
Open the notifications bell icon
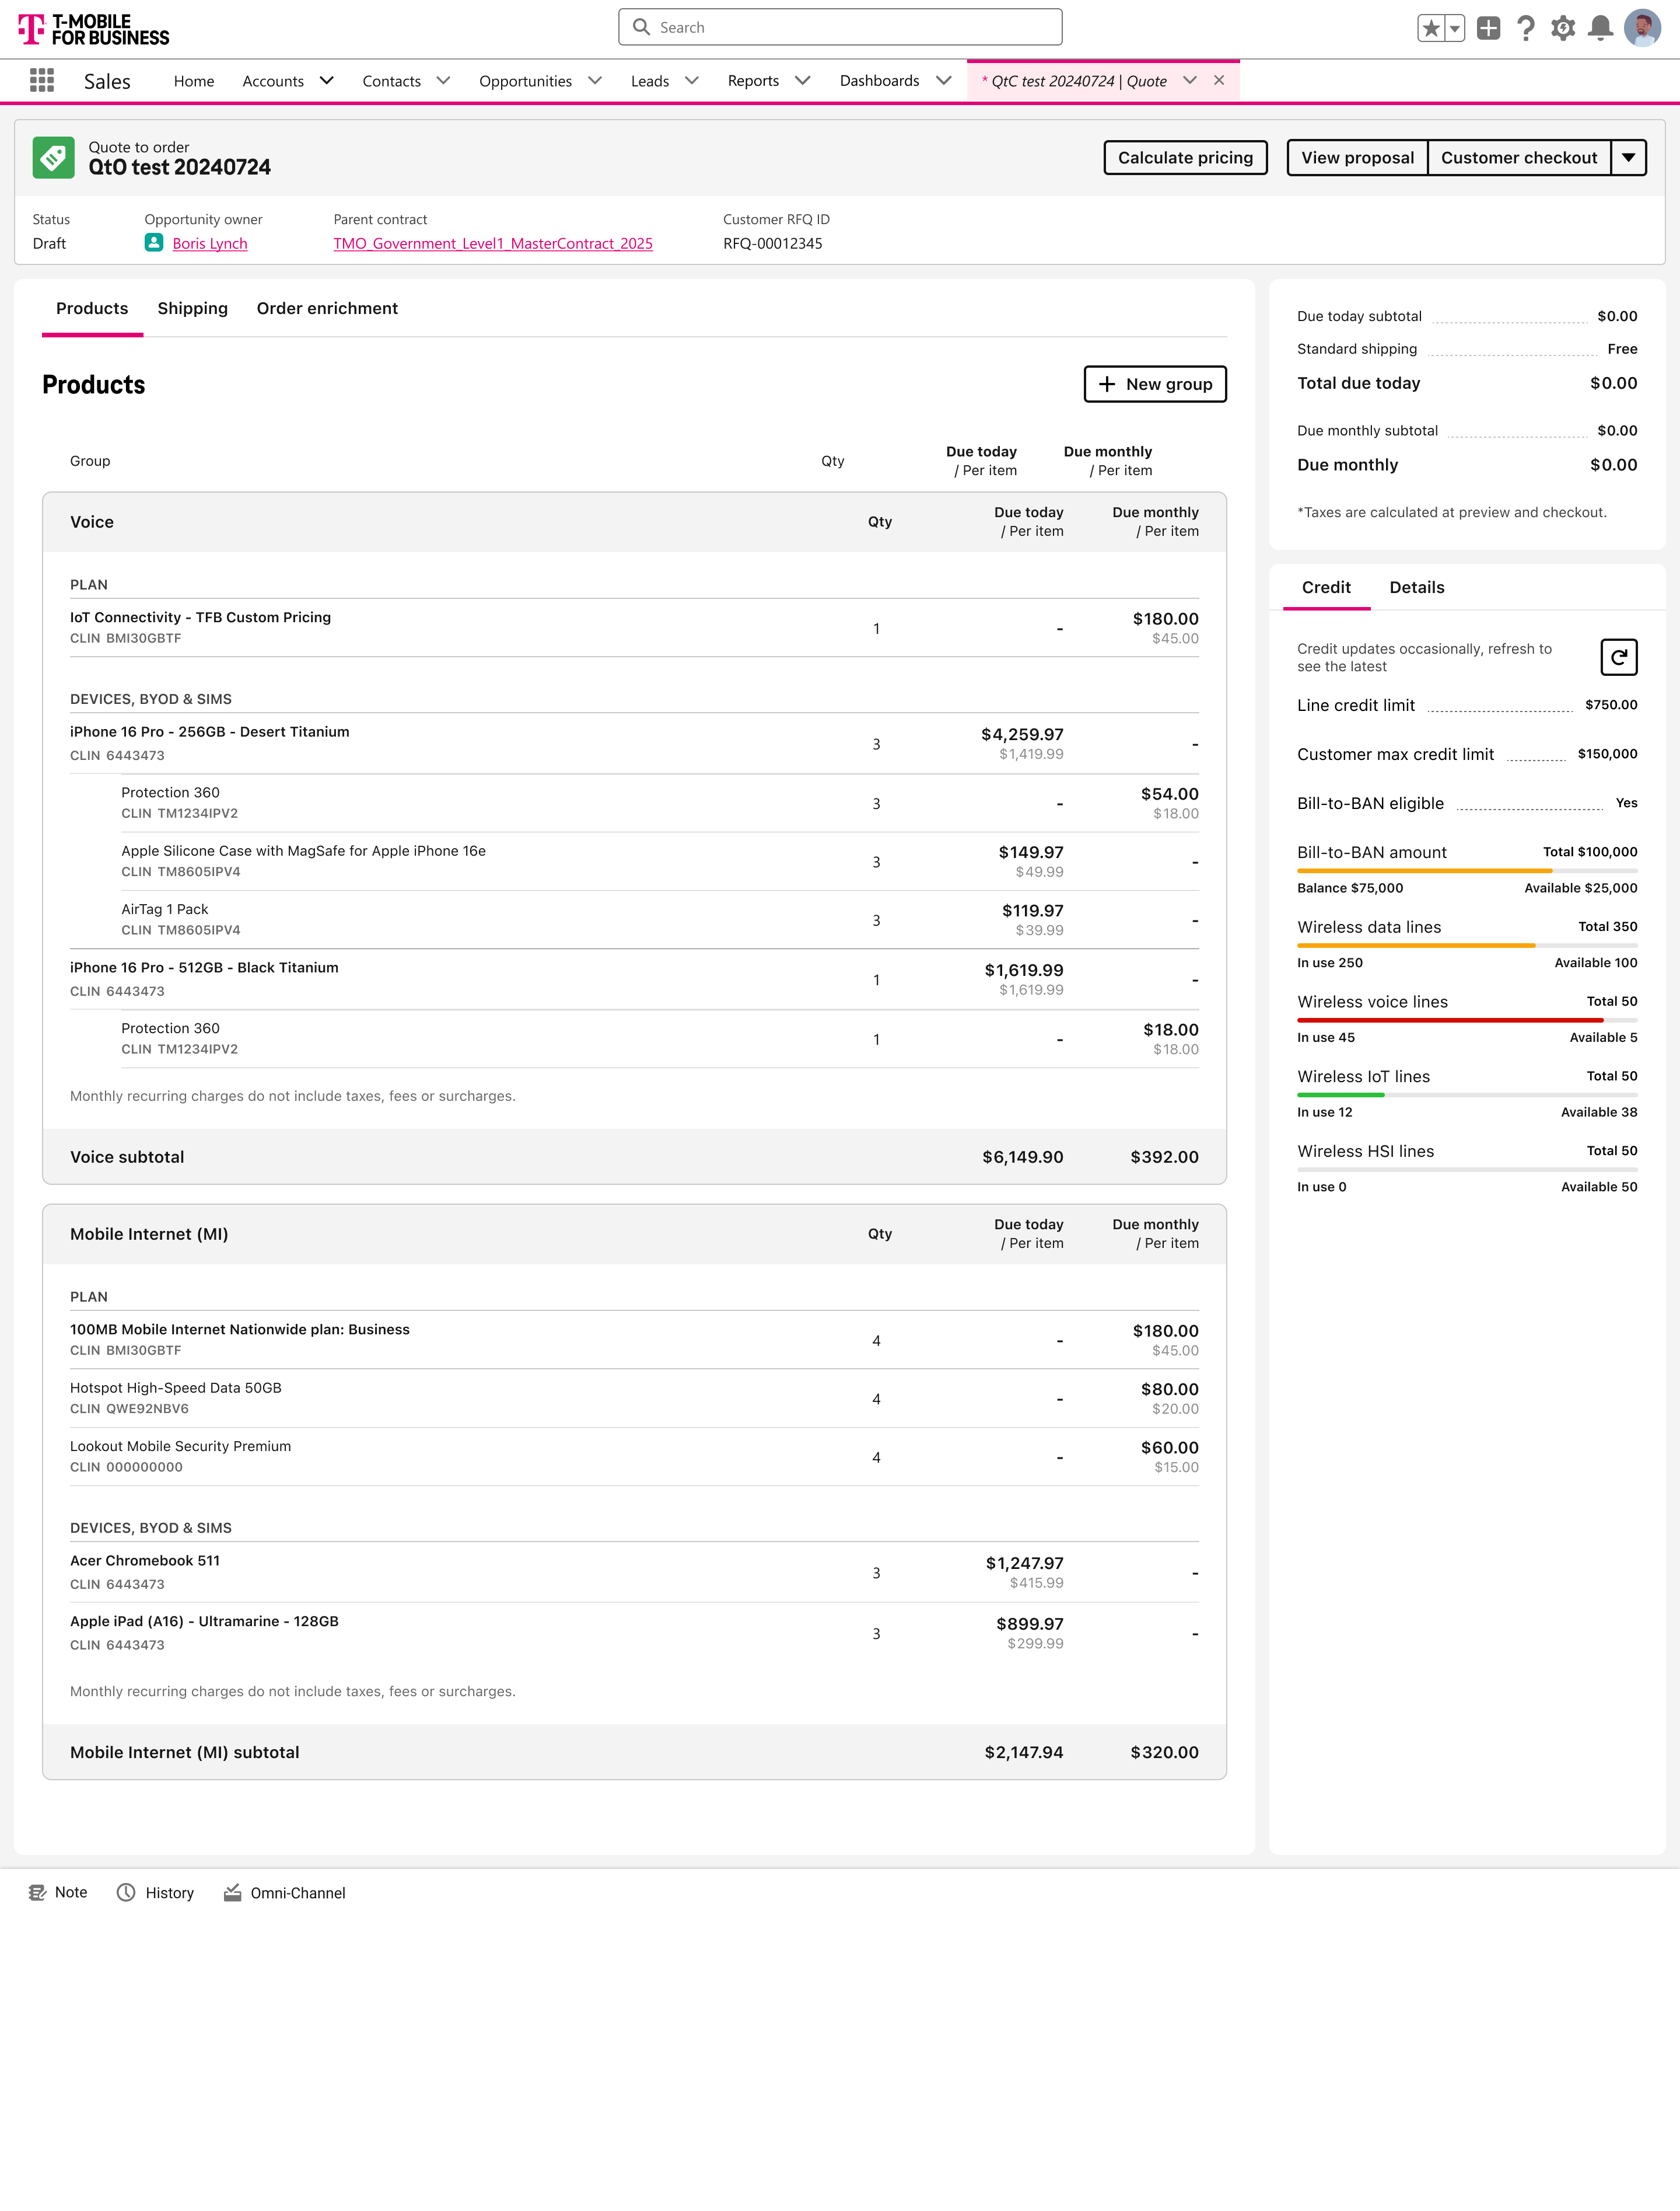tap(1600, 28)
